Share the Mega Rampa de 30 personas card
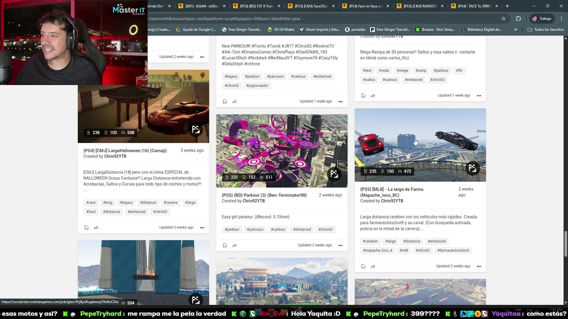This screenshot has height=319, width=568. click(373, 96)
